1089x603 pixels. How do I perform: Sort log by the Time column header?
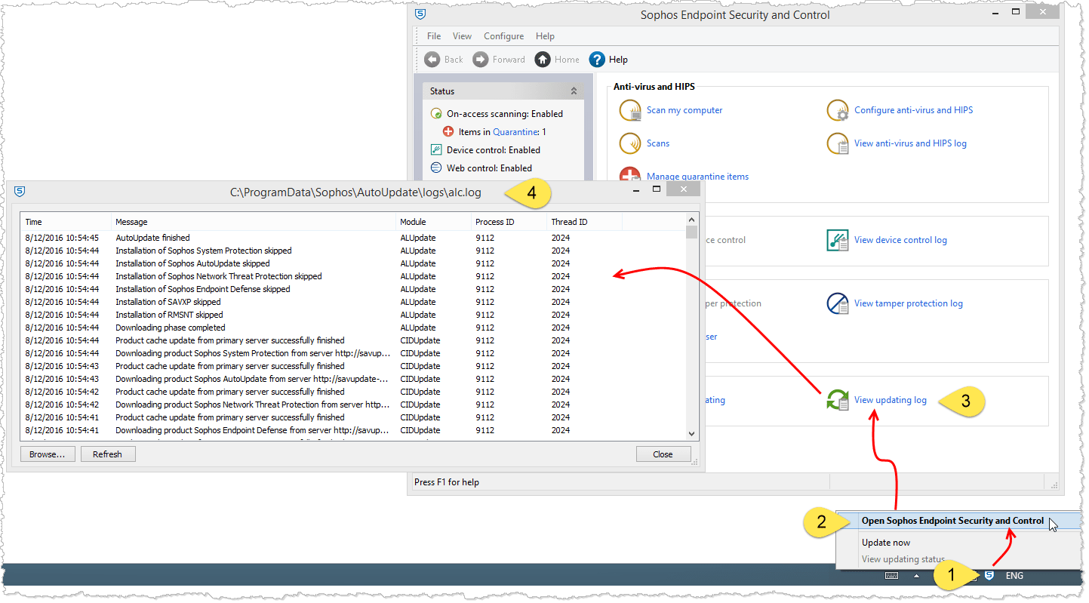[66, 222]
